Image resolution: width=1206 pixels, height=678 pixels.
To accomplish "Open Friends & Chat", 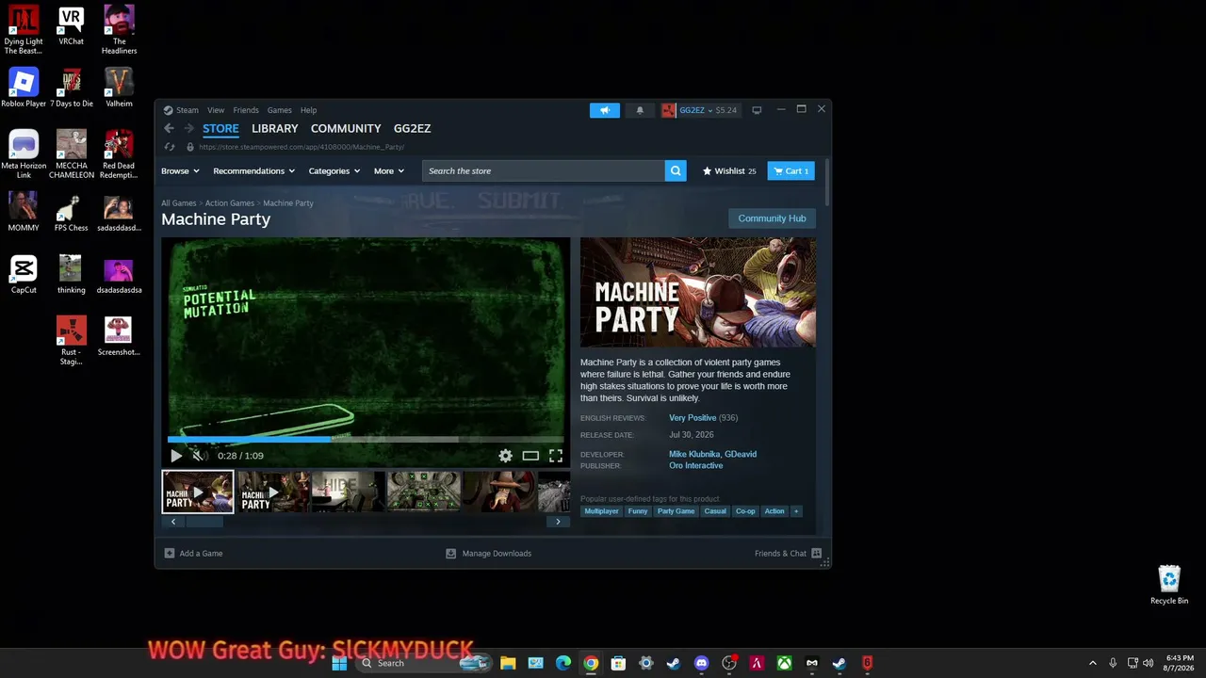I will coord(788,554).
